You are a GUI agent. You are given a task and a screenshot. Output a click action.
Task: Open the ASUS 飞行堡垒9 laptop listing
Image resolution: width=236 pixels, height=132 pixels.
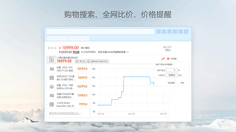(66, 78)
